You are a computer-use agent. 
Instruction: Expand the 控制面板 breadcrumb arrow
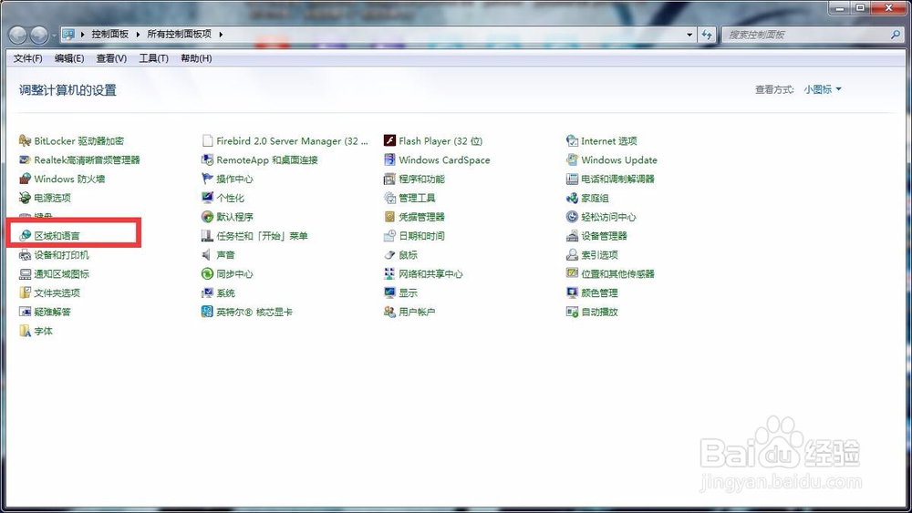138,35
